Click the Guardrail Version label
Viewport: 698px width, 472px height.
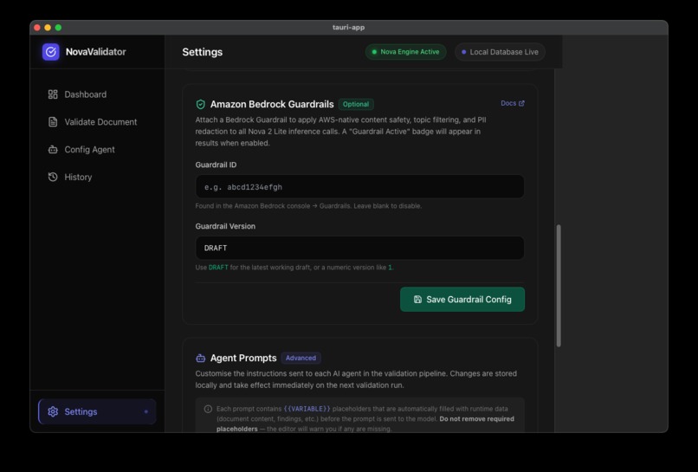pyautogui.click(x=225, y=226)
